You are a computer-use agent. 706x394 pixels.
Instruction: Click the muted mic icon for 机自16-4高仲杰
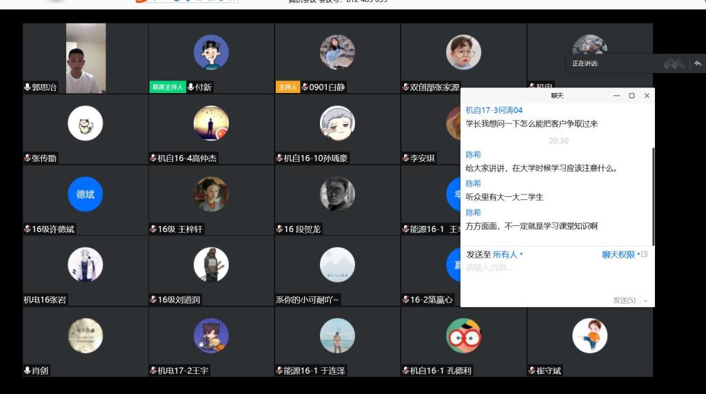pos(153,158)
